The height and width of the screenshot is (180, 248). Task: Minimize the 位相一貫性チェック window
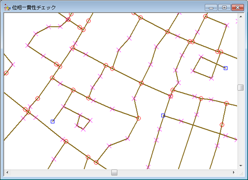211,7
